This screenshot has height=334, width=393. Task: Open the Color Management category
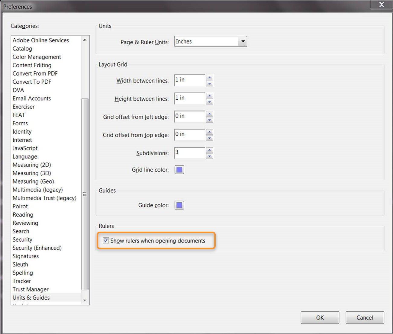[x=37, y=57]
